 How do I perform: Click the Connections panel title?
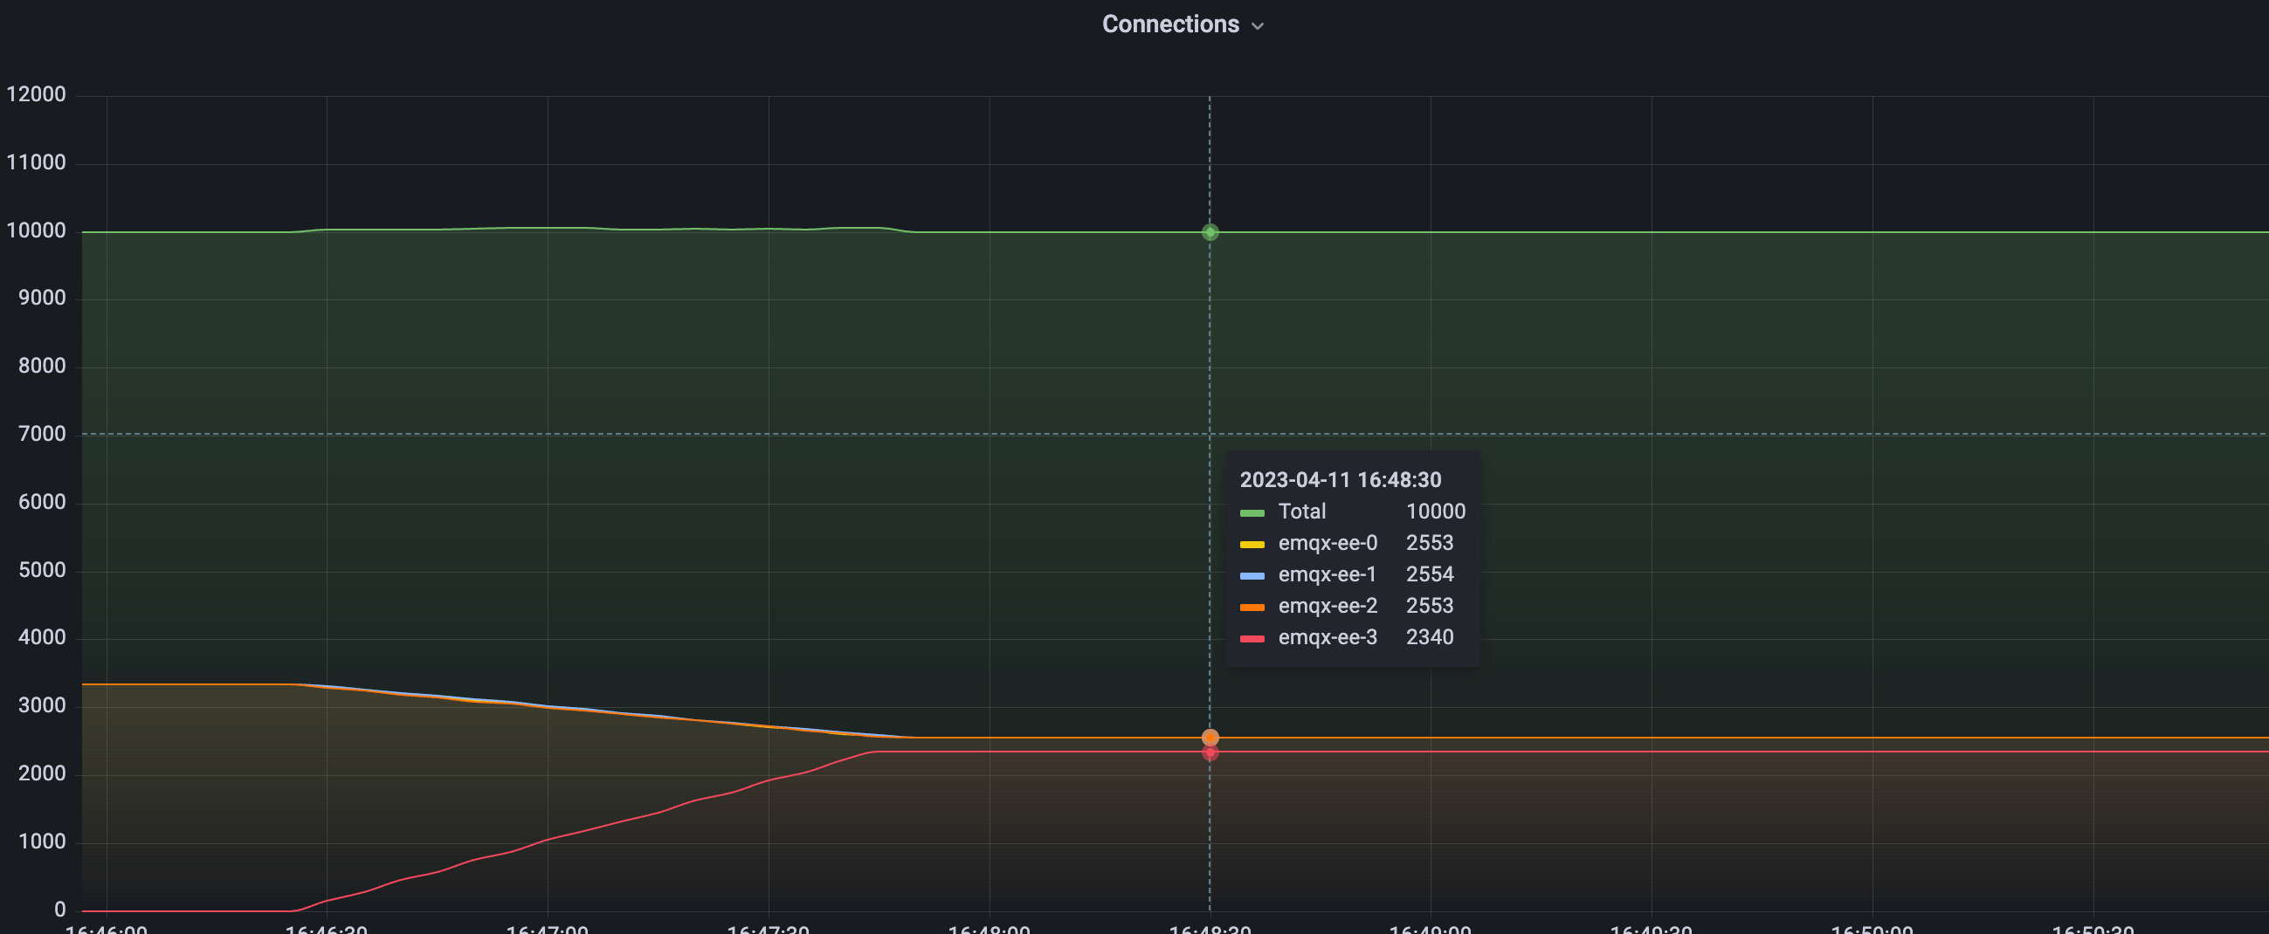tap(1169, 24)
